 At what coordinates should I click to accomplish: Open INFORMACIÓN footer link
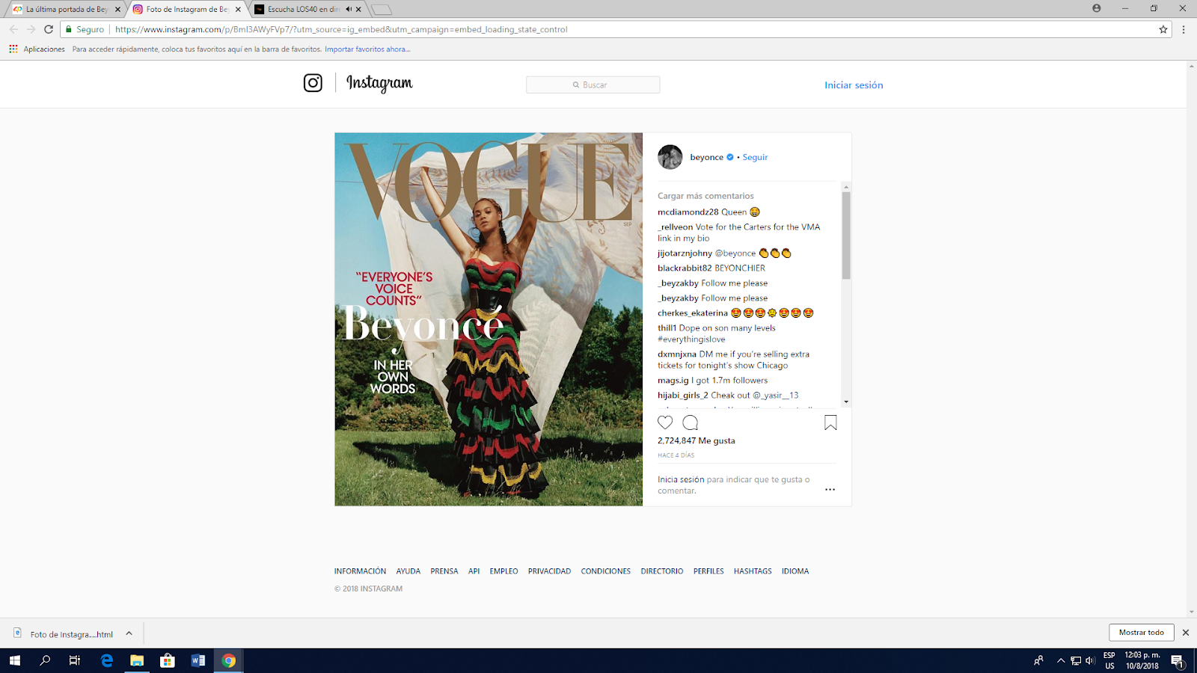(x=360, y=571)
